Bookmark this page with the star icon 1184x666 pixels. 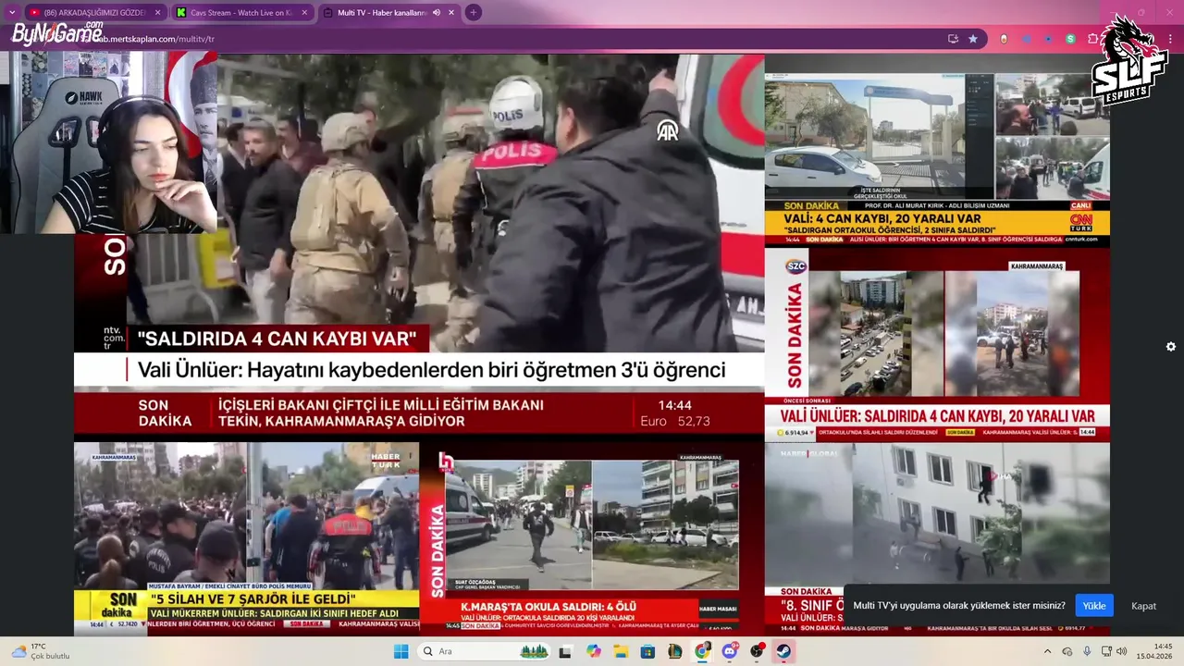tap(973, 39)
